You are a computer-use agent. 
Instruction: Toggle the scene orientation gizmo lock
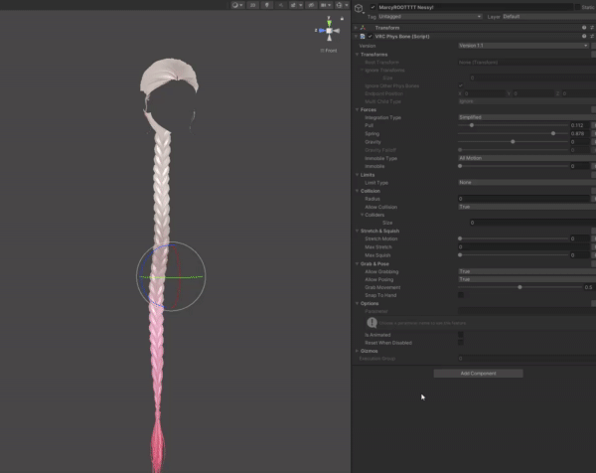(x=344, y=18)
